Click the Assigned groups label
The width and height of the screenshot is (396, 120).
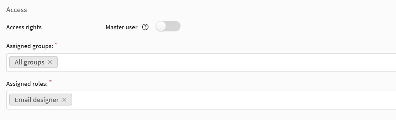pyautogui.click(x=29, y=46)
